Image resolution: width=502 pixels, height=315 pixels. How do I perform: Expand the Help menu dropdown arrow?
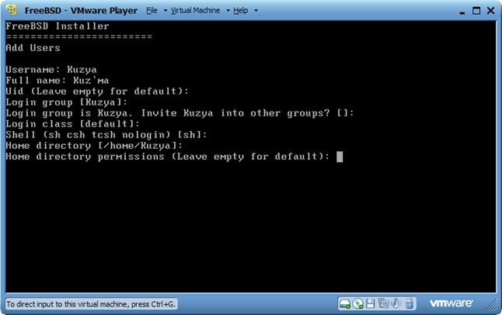255,12
